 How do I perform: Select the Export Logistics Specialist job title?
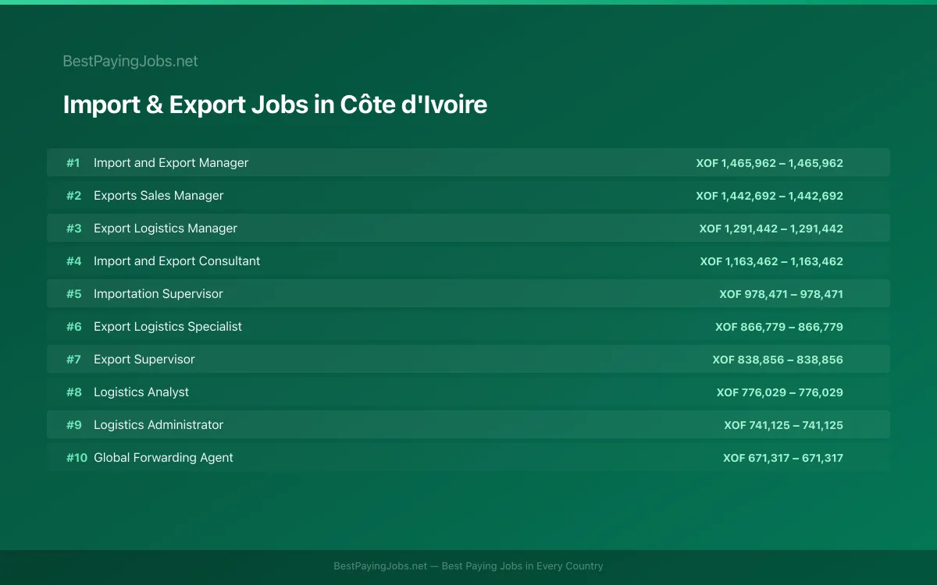[168, 327]
